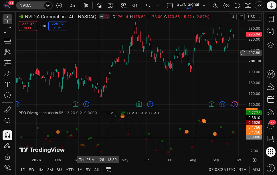Open the USD currency dropdown
Image resolution: width=277 pixels, height=175 pixels.
coord(254,17)
